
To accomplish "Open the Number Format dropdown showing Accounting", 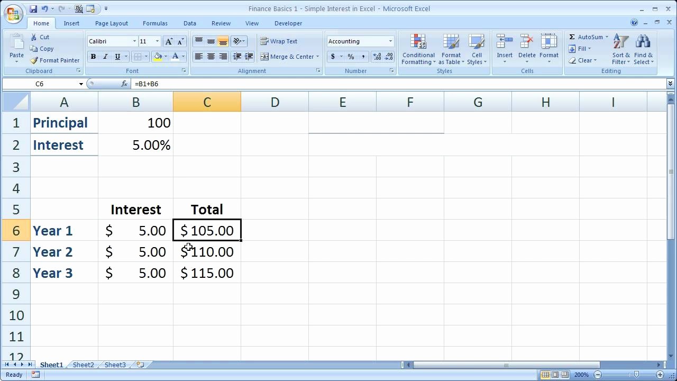I will pyautogui.click(x=360, y=41).
